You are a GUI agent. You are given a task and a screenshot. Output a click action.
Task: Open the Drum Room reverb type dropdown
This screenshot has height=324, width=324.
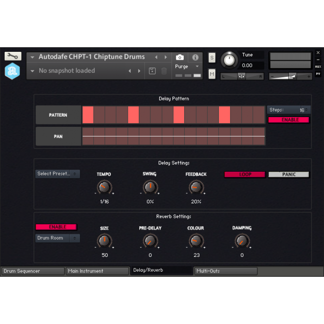57,238
